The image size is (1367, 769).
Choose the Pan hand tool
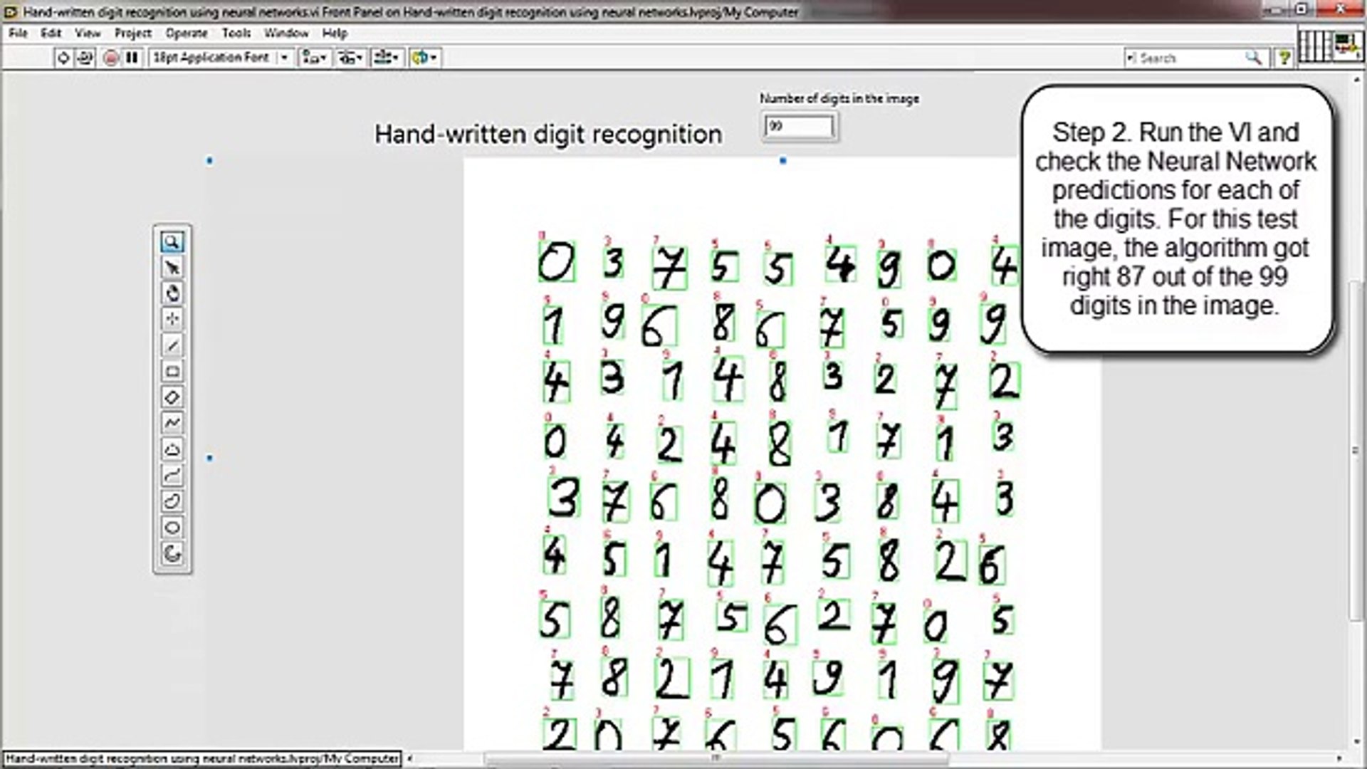click(x=172, y=293)
